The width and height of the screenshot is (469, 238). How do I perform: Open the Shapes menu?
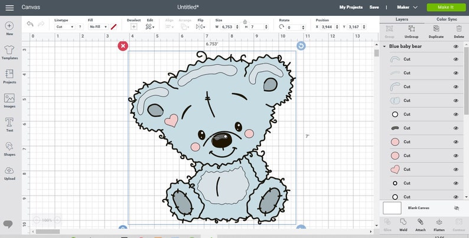(x=9, y=146)
